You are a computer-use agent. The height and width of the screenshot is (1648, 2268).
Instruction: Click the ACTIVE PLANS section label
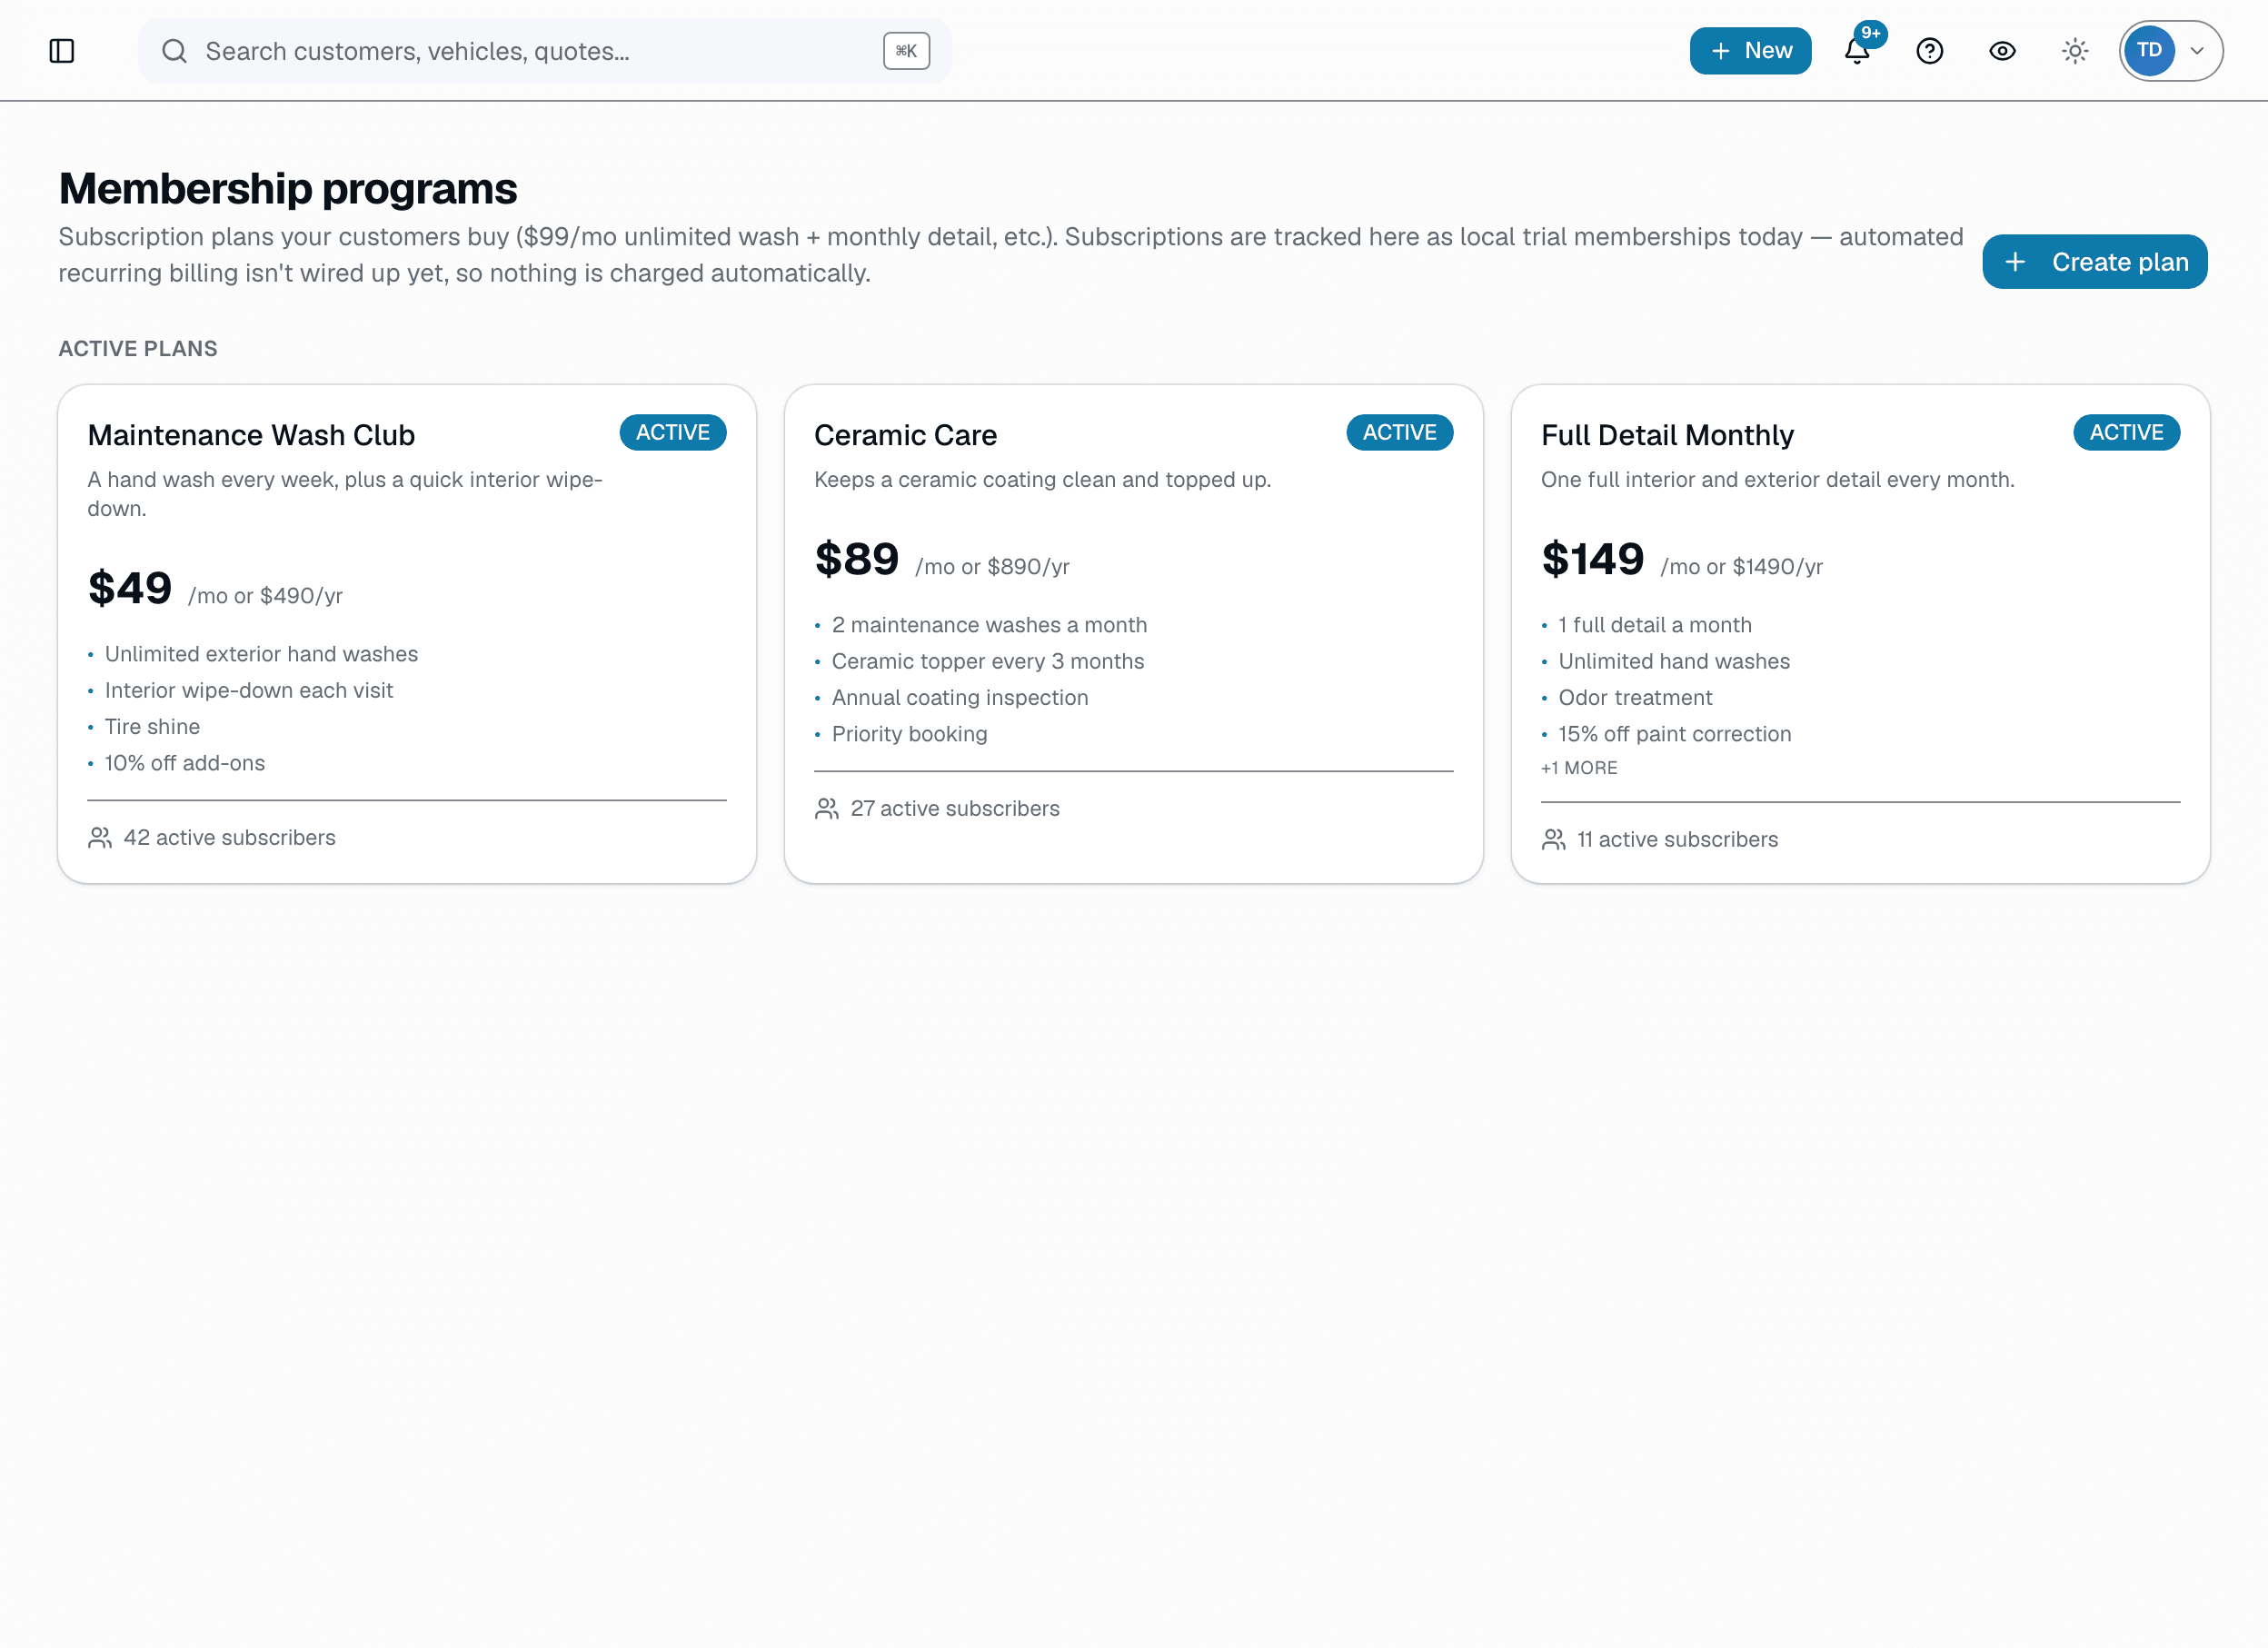point(138,349)
